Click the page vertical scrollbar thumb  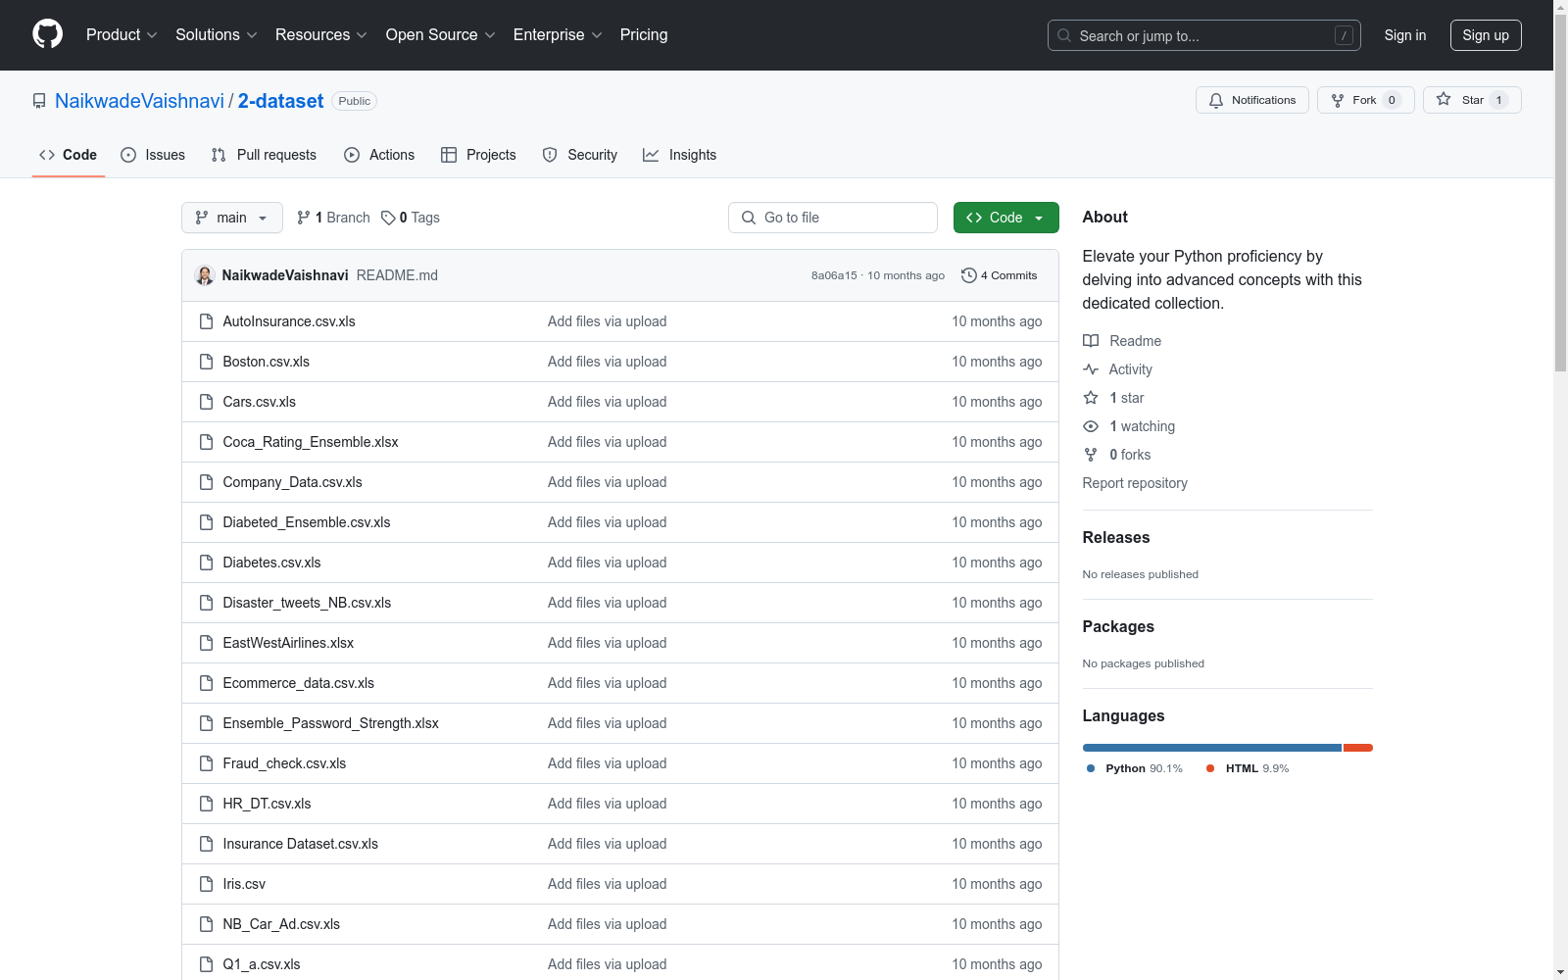[1560, 191]
